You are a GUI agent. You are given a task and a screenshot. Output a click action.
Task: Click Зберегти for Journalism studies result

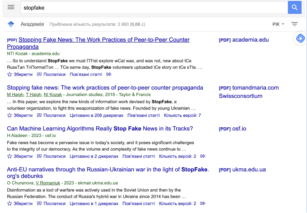(23, 115)
